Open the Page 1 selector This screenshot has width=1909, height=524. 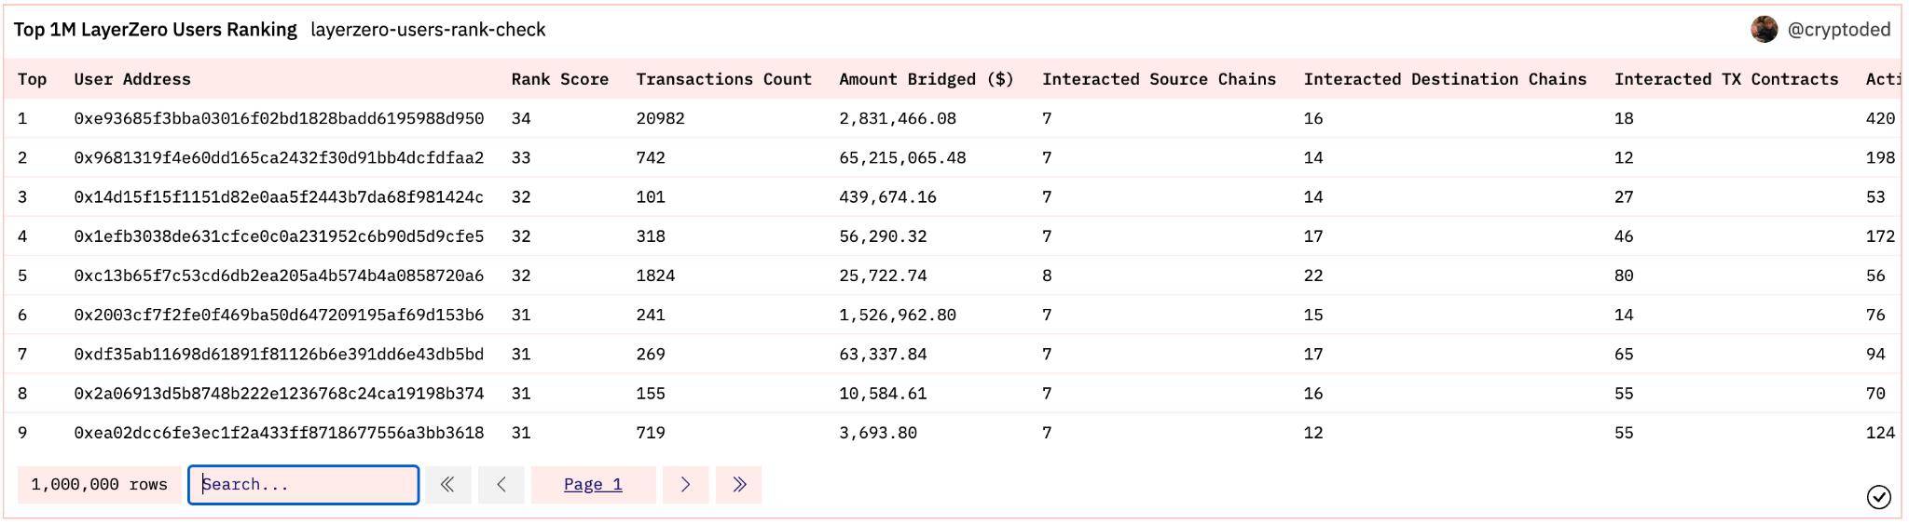(x=593, y=485)
